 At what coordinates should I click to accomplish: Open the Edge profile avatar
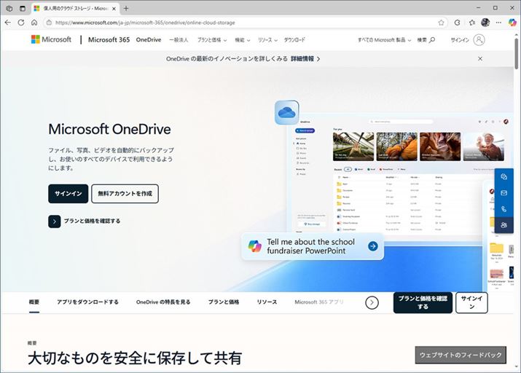[x=485, y=23]
